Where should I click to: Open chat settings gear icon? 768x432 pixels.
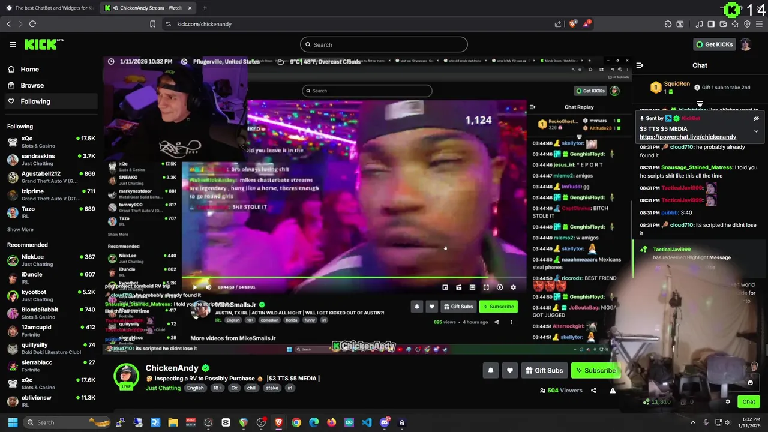click(x=728, y=402)
